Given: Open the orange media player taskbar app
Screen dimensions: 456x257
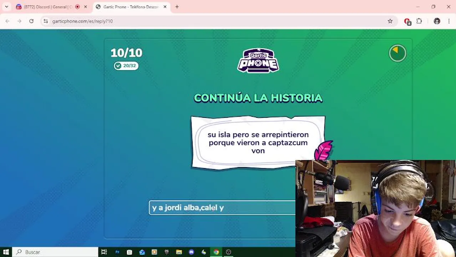Looking at the screenshot, I should (x=154, y=252).
